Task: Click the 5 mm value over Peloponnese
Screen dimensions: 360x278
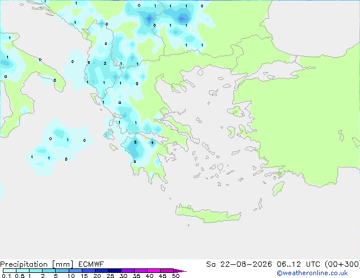Action: coord(135,142)
